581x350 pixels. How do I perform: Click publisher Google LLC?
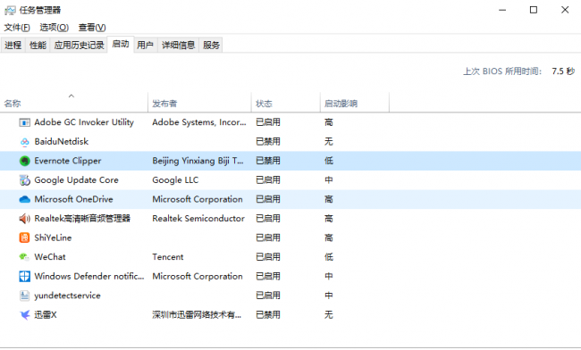click(x=175, y=180)
